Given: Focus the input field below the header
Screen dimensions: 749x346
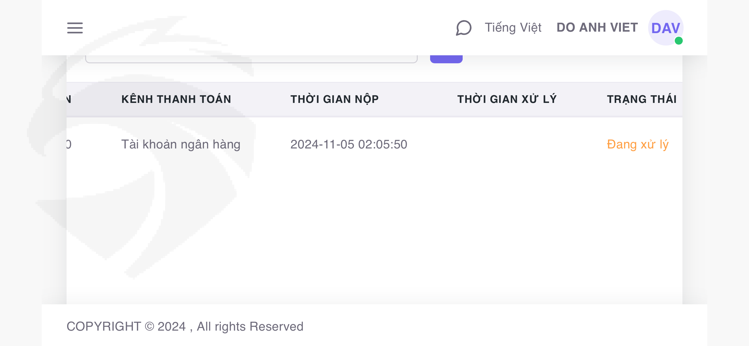Looking at the screenshot, I should 251,59.
